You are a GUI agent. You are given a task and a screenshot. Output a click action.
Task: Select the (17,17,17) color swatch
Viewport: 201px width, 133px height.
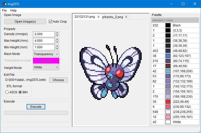(x=168, y=36)
